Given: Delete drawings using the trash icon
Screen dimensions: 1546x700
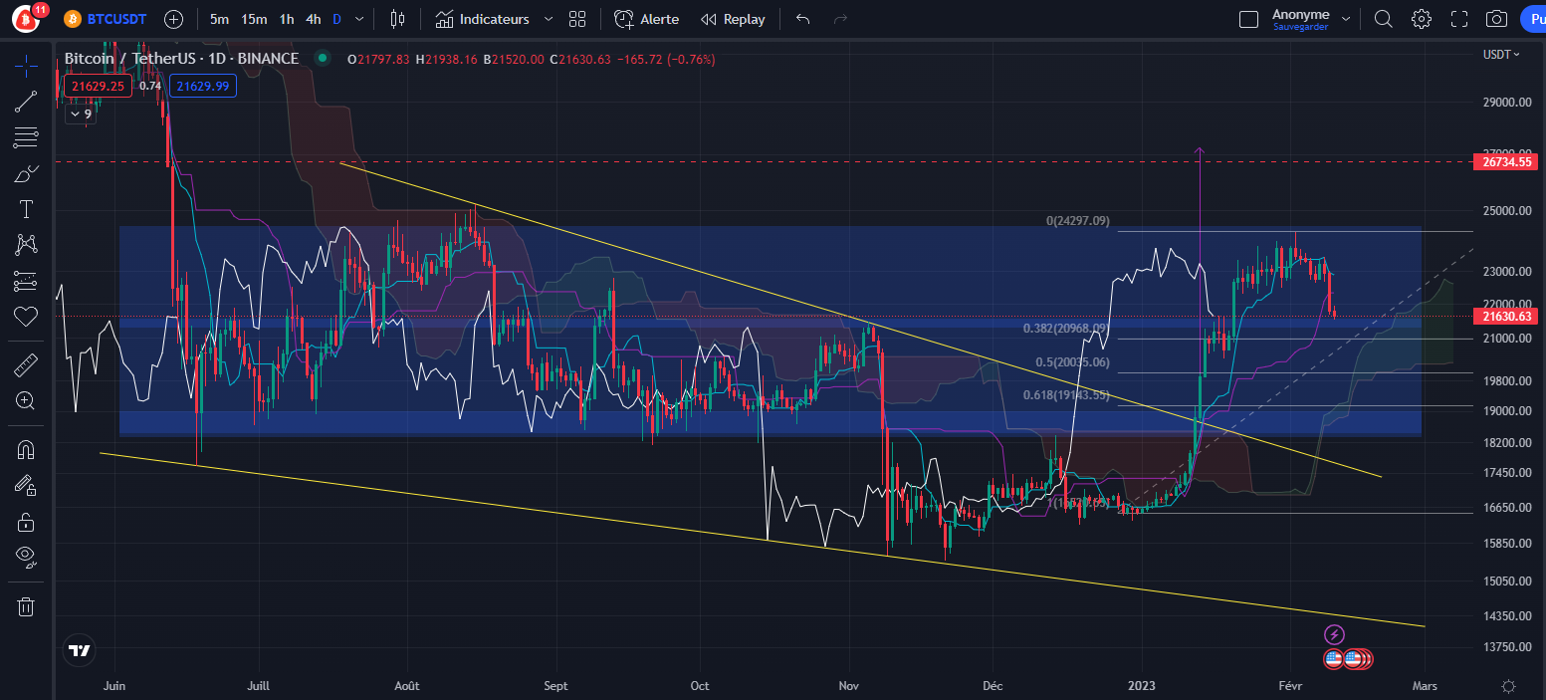Looking at the screenshot, I should click(25, 605).
